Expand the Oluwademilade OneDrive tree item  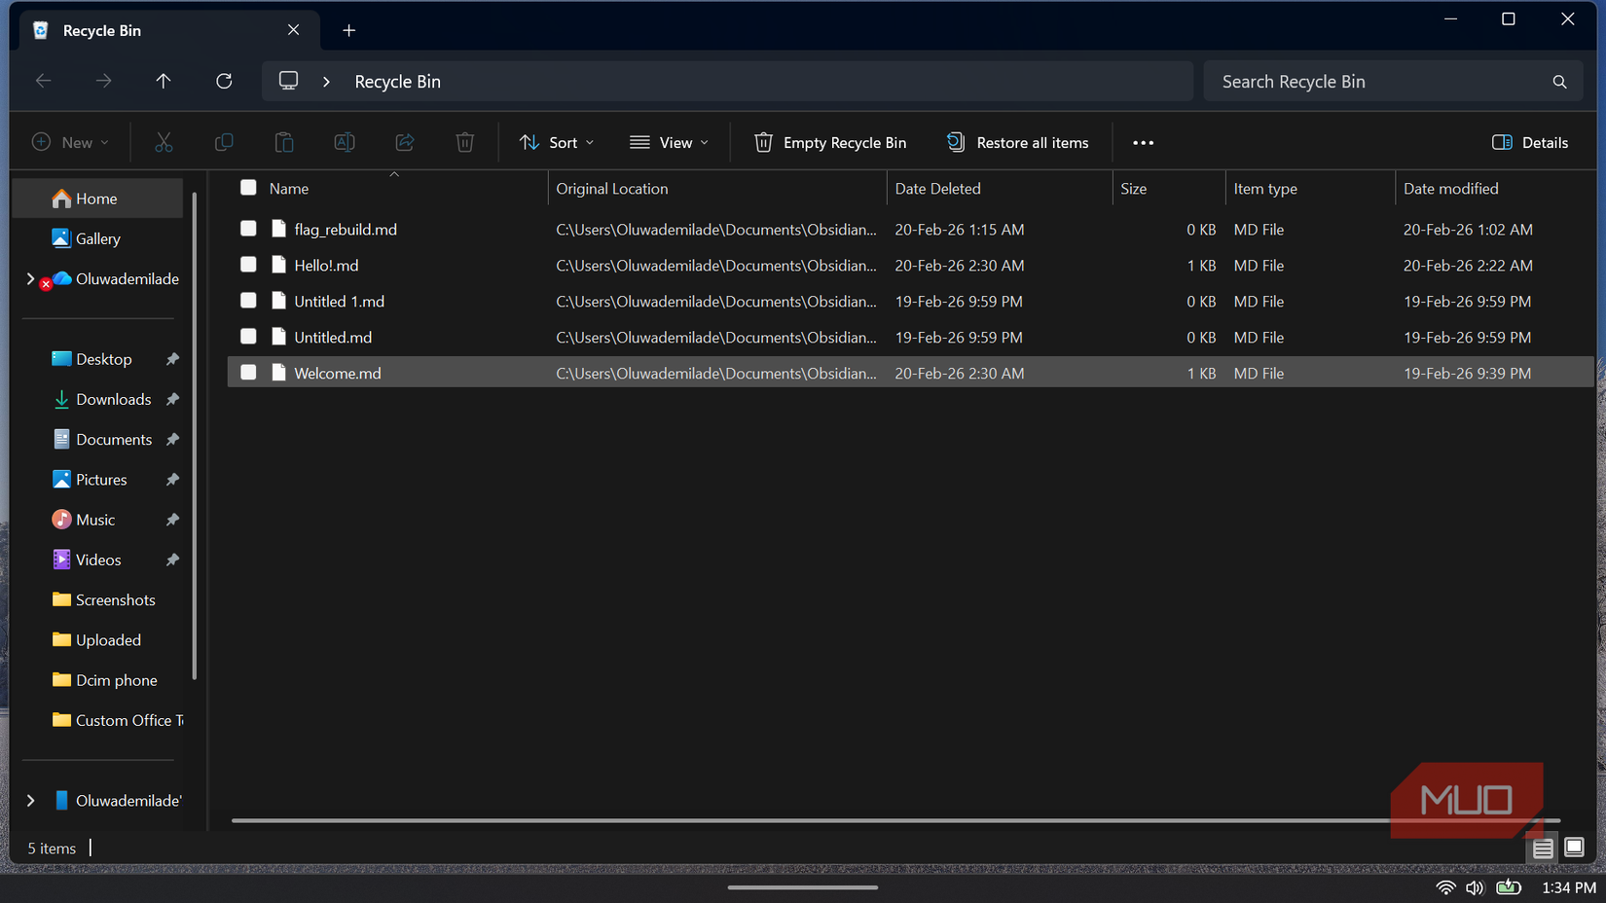30,278
